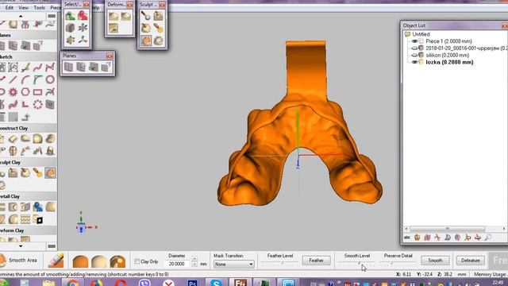
Task: Select the Circle sketch tool
Action: click(x=50, y=79)
